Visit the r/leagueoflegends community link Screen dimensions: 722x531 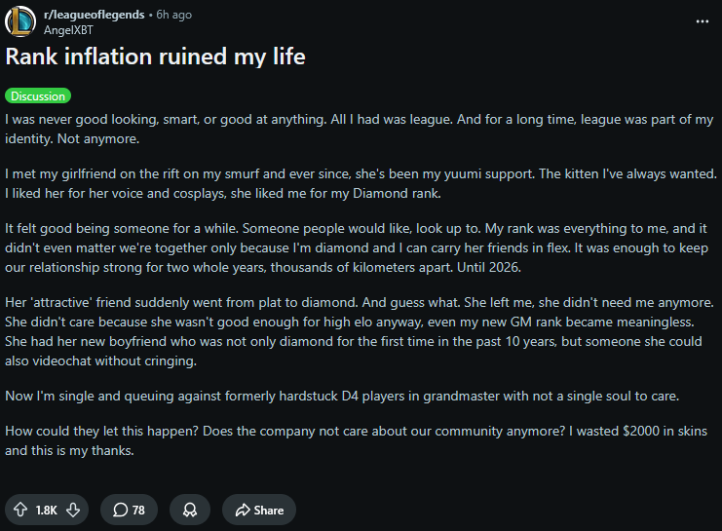pyautogui.click(x=94, y=15)
